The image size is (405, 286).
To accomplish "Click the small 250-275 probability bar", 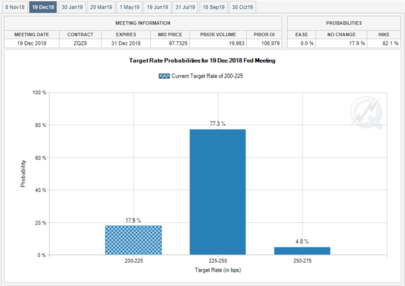I will pyautogui.click(x=302, y=251).
